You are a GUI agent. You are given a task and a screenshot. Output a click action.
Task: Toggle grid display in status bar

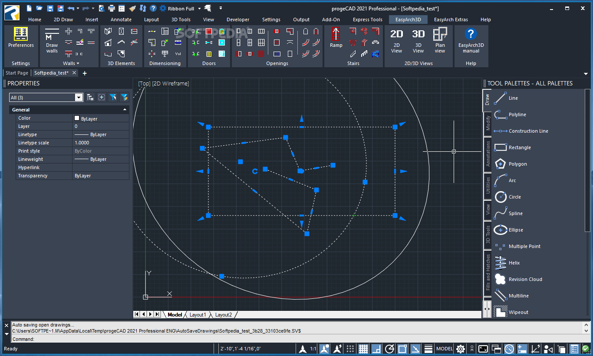point(363,349)
